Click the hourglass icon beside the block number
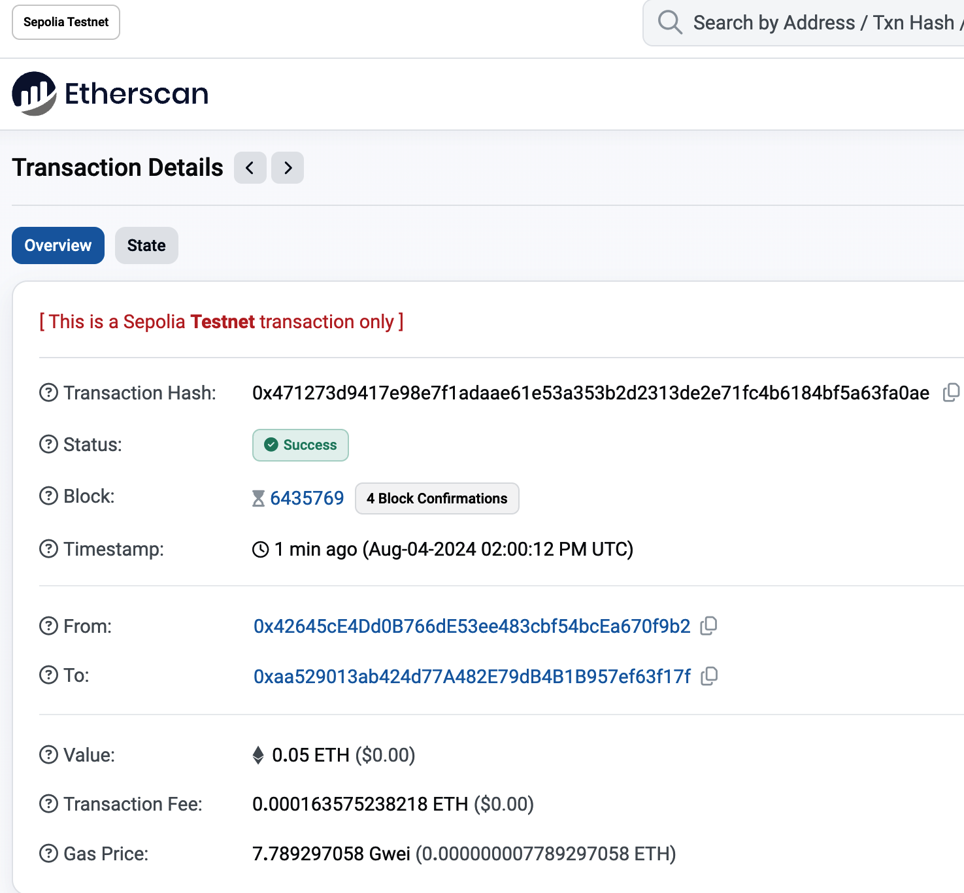 [x=258, y=497]
